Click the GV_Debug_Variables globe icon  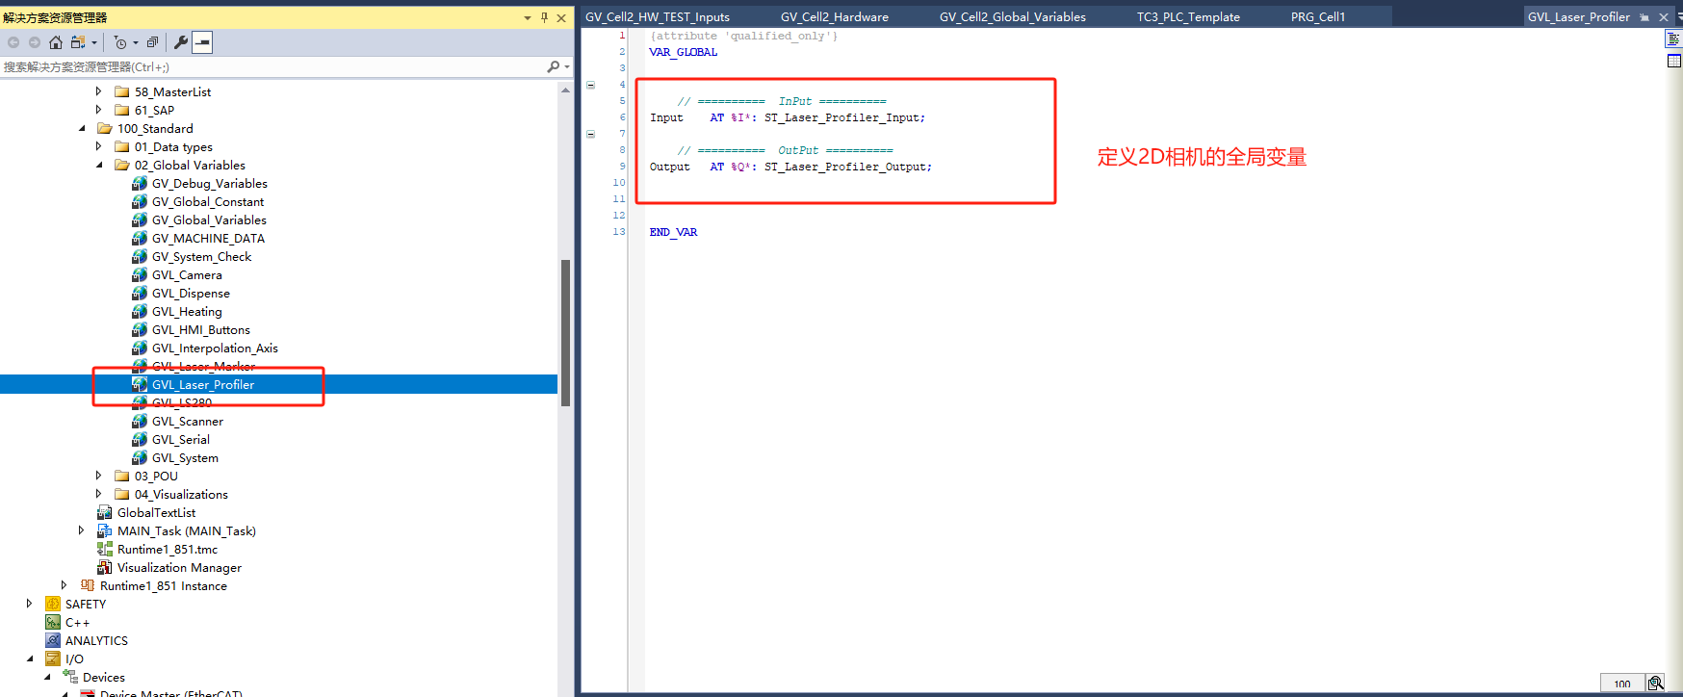(x=140, y=183)
